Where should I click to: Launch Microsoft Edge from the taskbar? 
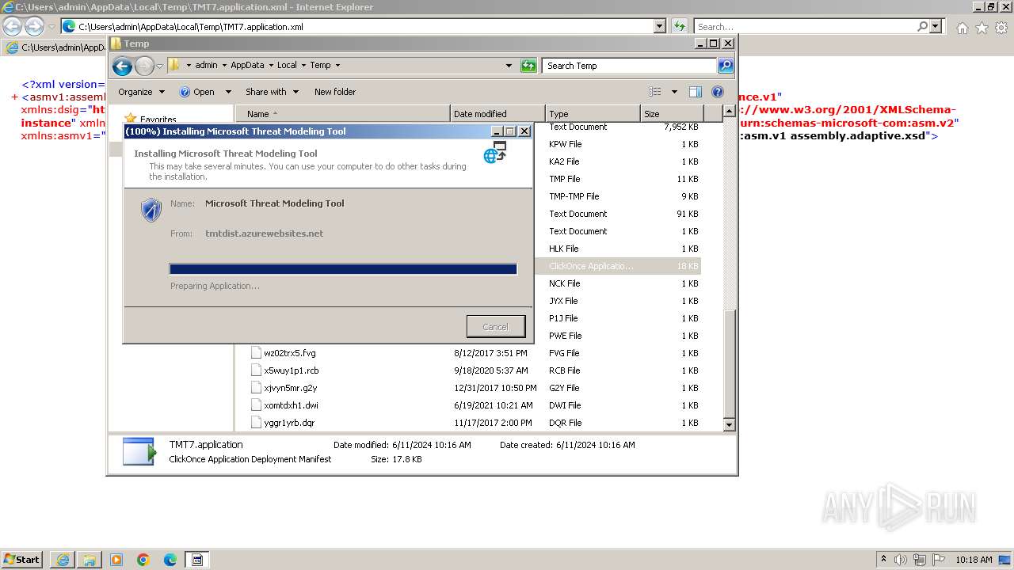click(x=170, y=560)
